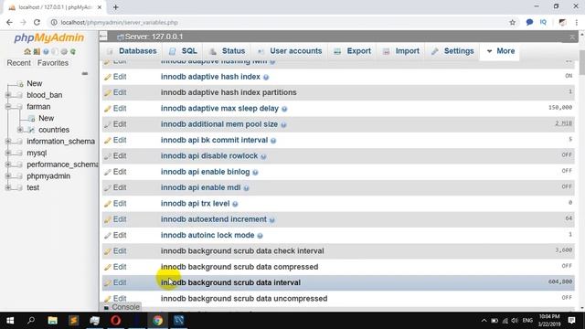
Task: Click info icon beside innodb api disable rowlock
Action: (x=263, y=156)
